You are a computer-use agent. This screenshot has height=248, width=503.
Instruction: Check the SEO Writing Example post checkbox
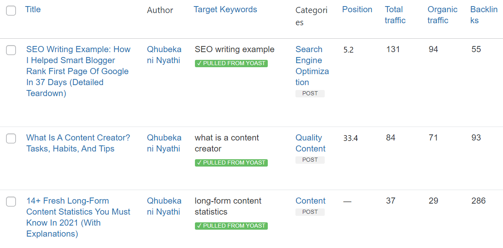pos(11,50)
